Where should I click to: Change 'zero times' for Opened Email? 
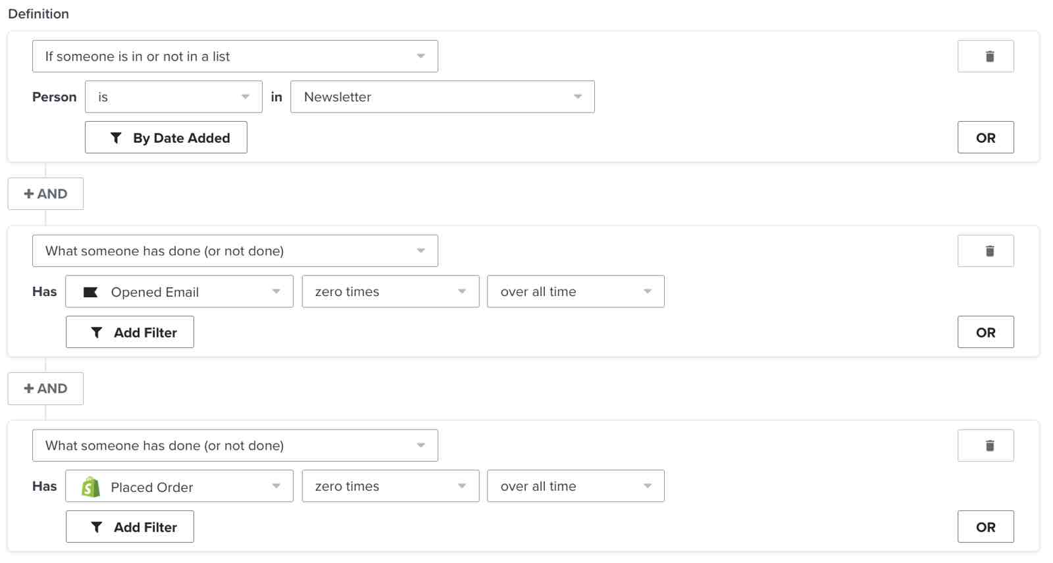[390, 292]
